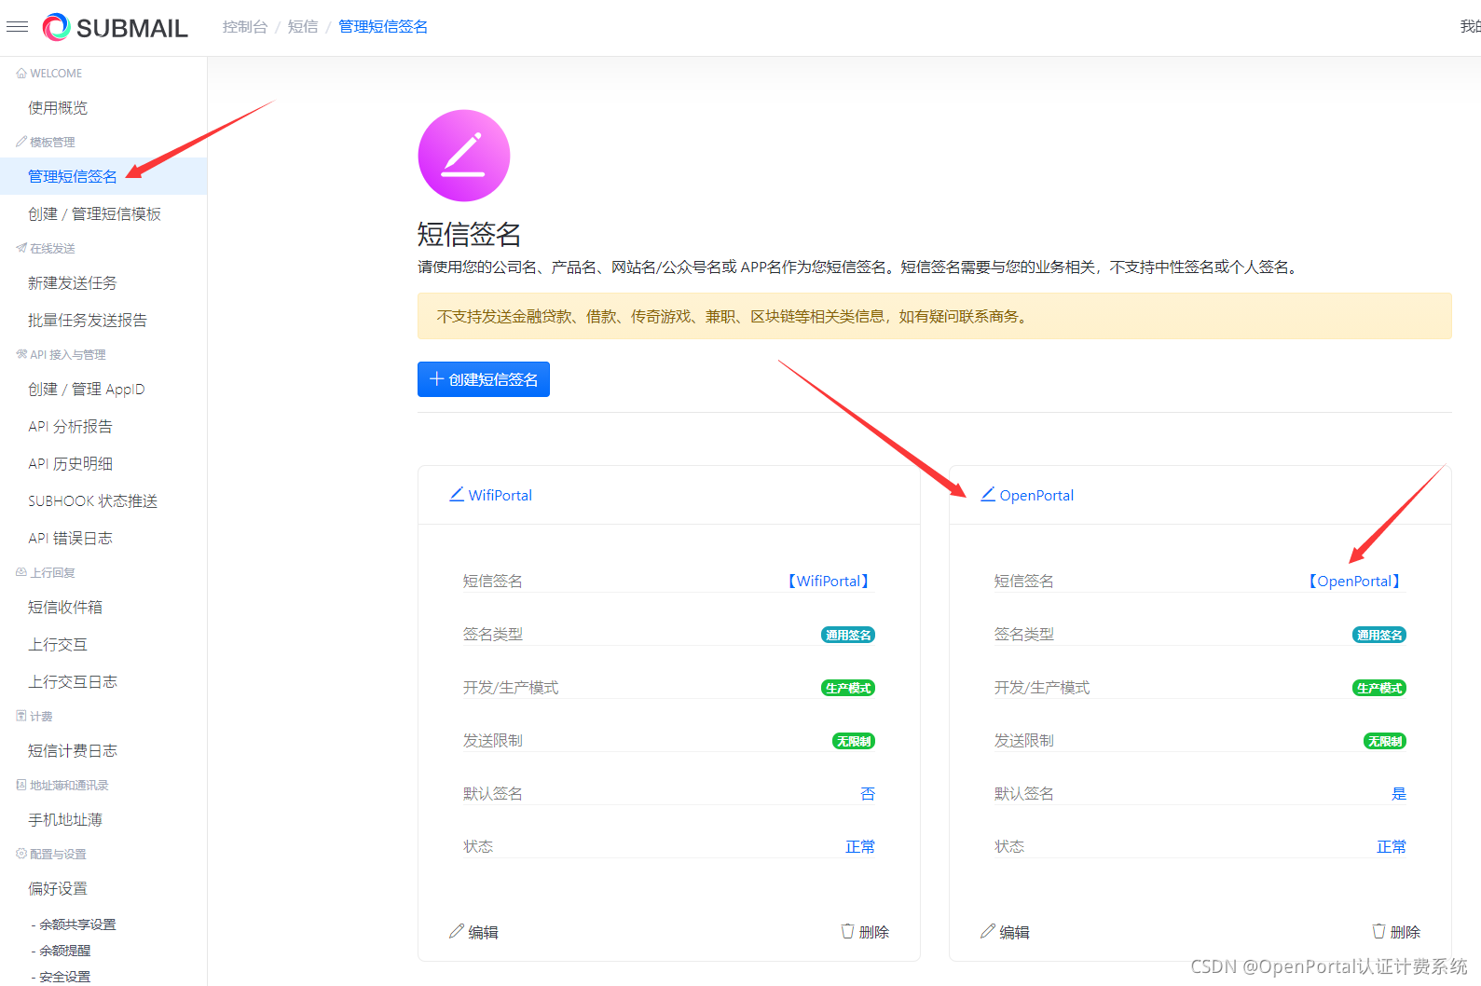Open 控制台 in the breadcrumb
1481x986 pixels.
(245, 27)
